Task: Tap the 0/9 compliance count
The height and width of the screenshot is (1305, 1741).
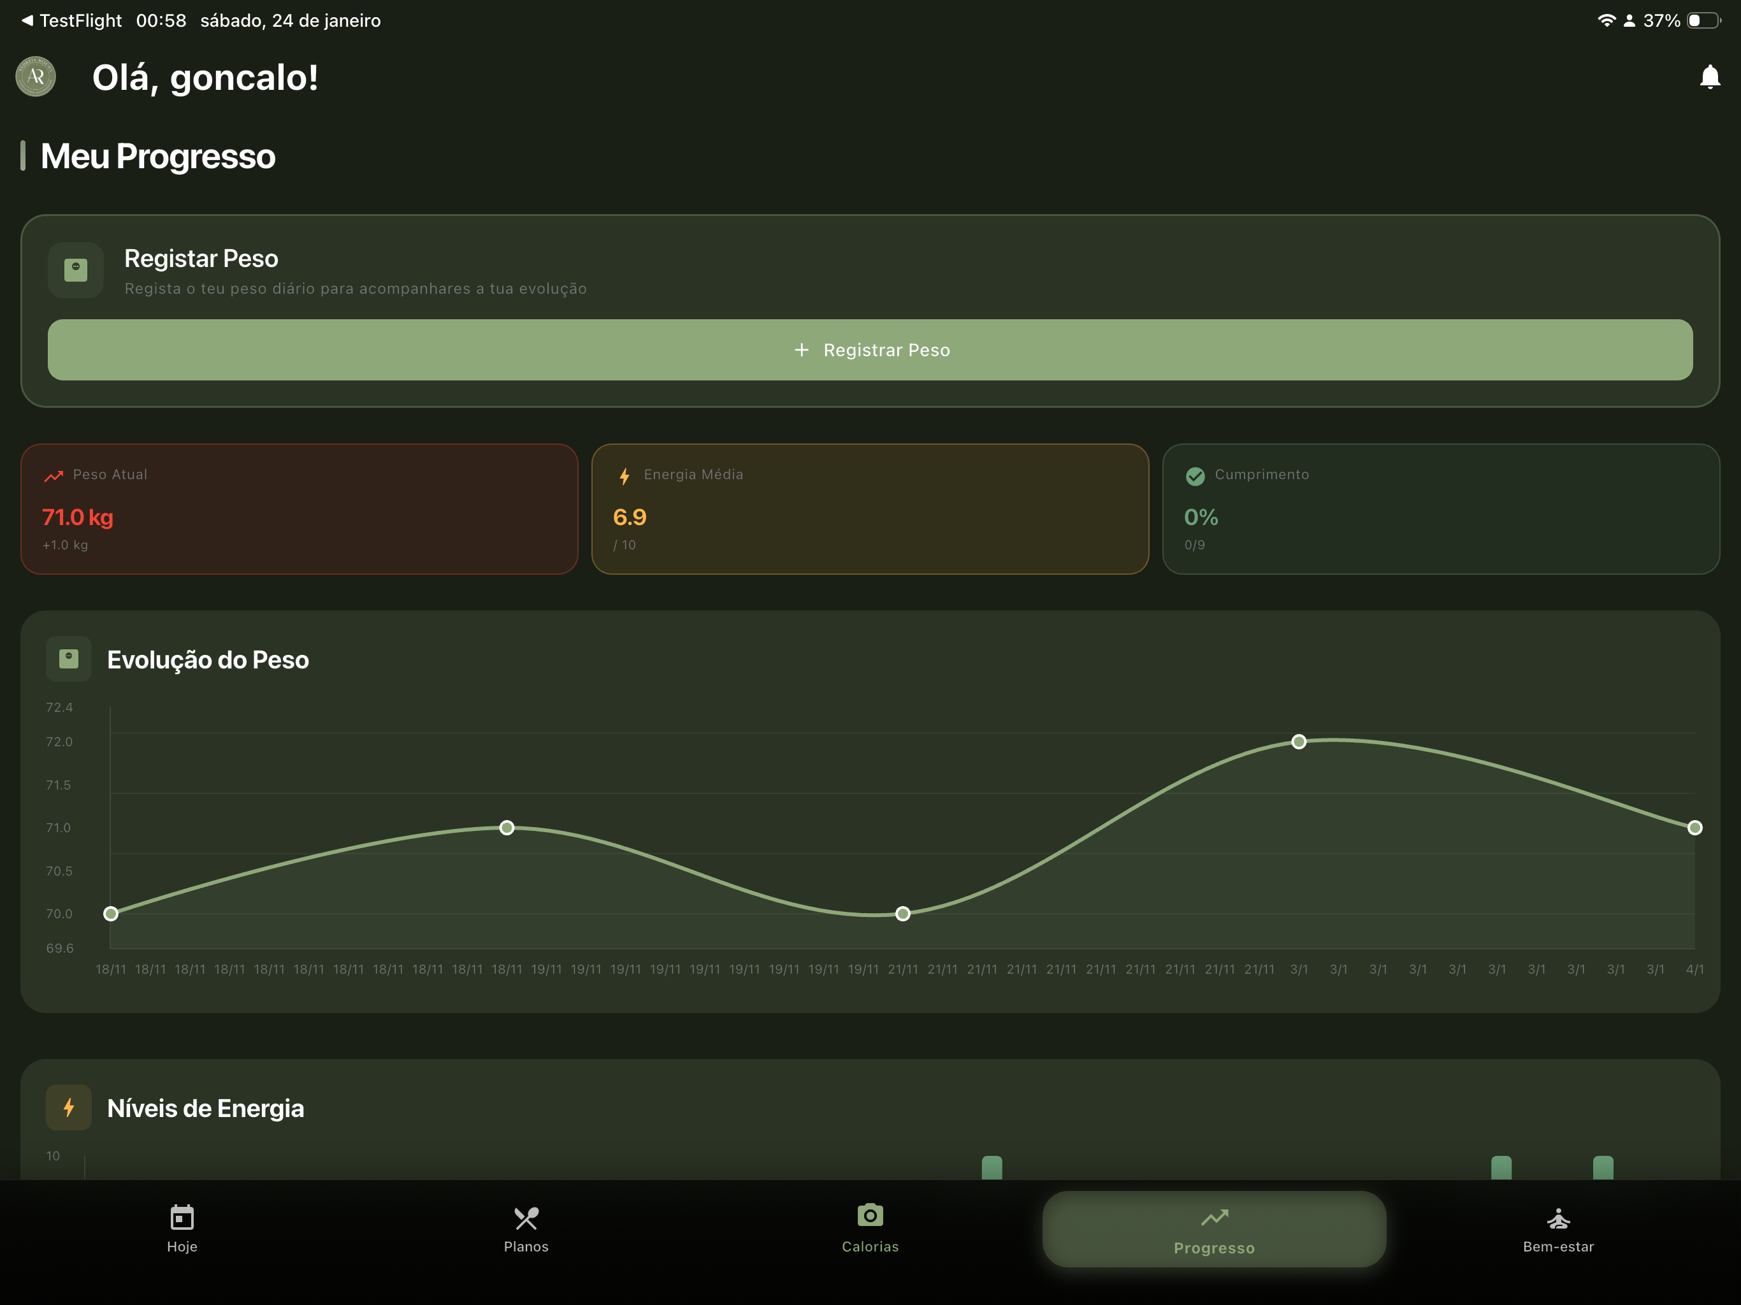Action: pos(1194,545)
